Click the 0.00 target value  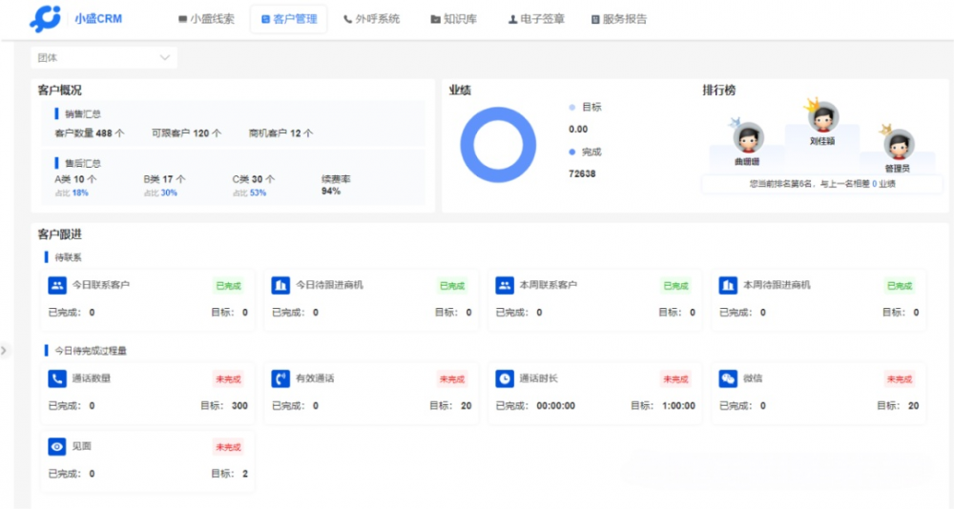(x=578, y=129)
